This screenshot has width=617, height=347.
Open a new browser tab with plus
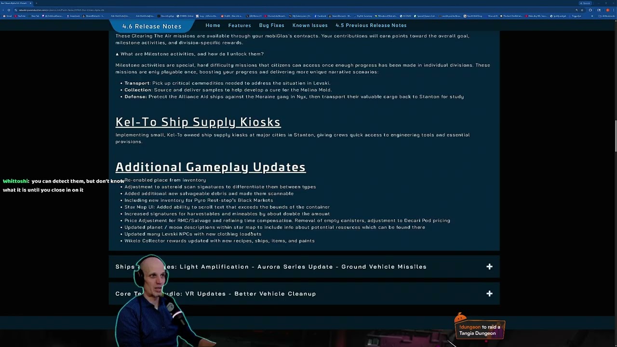[x=36, y=3]
